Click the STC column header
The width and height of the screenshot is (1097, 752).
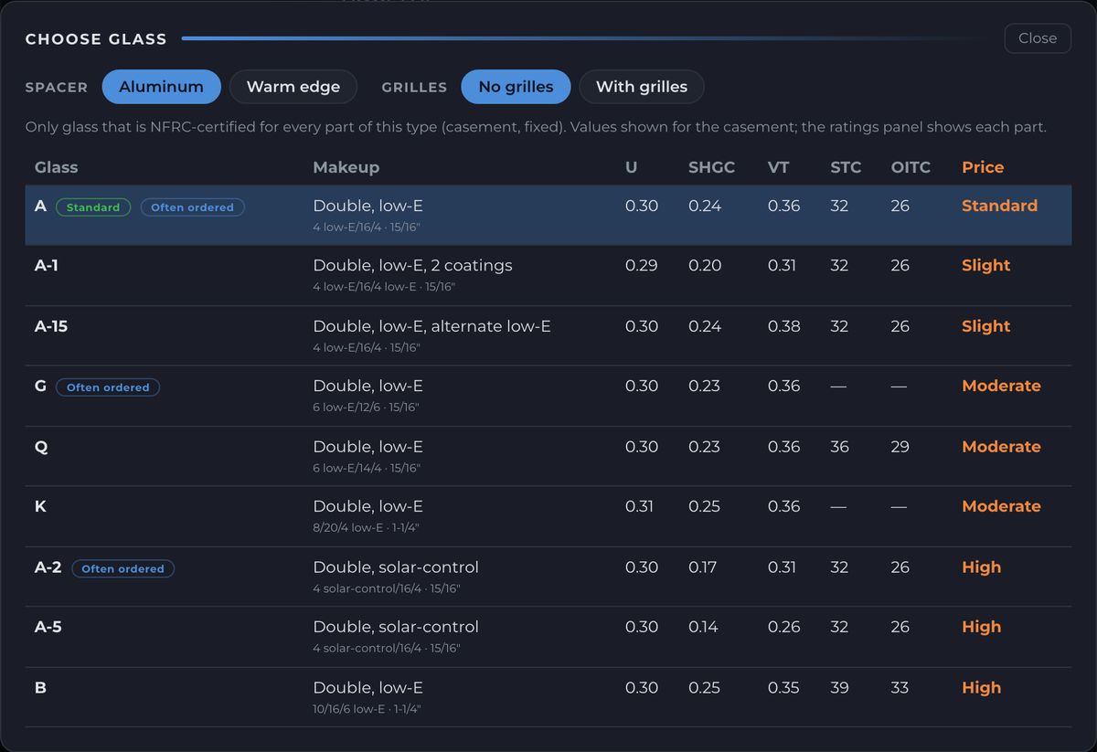846,167
